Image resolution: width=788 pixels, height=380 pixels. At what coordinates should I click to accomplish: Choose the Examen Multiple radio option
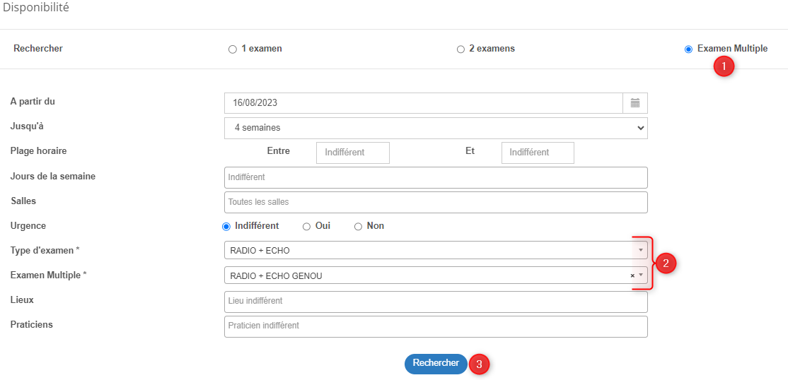click(688, 49)
